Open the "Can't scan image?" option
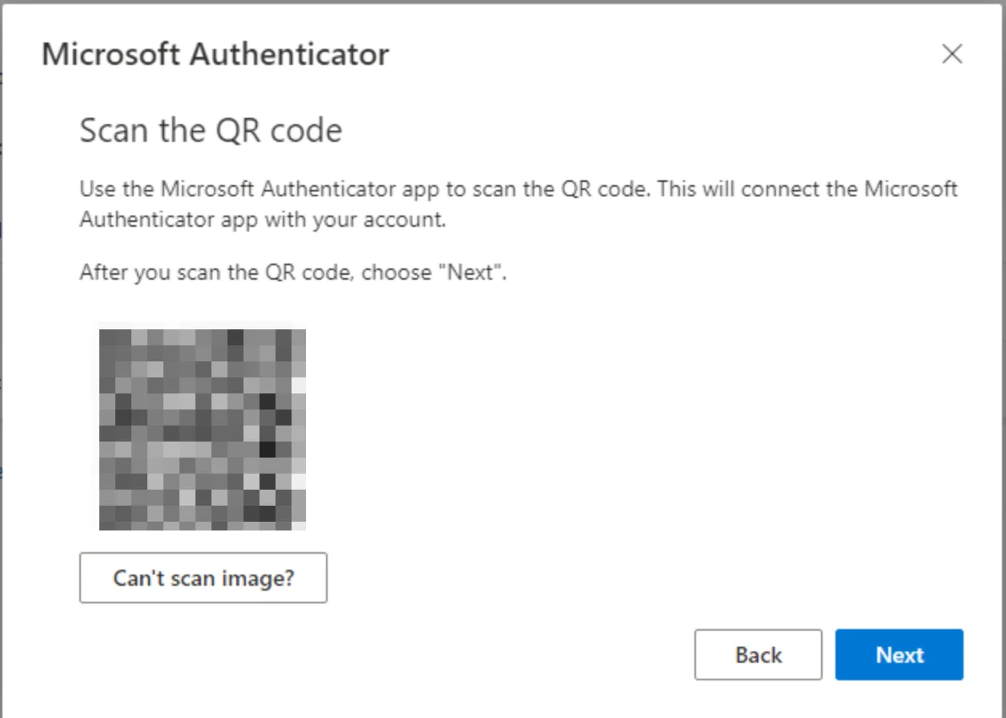This screenshot has width=1006, height=718. click(203, 577)
